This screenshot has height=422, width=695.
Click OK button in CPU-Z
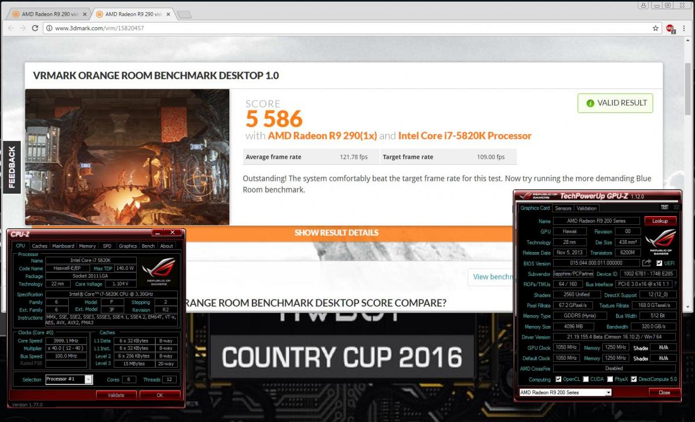[160, 395]
